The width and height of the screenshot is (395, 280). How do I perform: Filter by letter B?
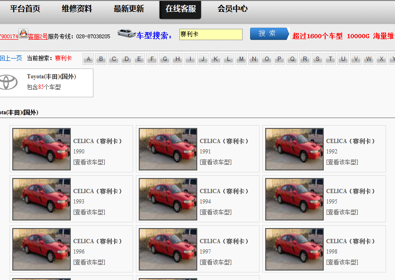(x=101, y=59)
